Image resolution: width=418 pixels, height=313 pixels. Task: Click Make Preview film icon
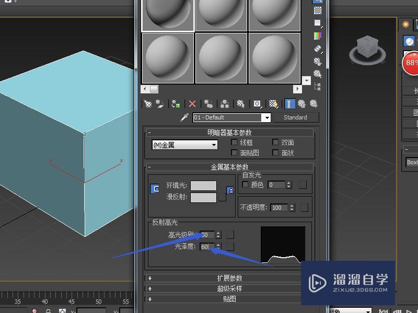click(x=318, y=49)
